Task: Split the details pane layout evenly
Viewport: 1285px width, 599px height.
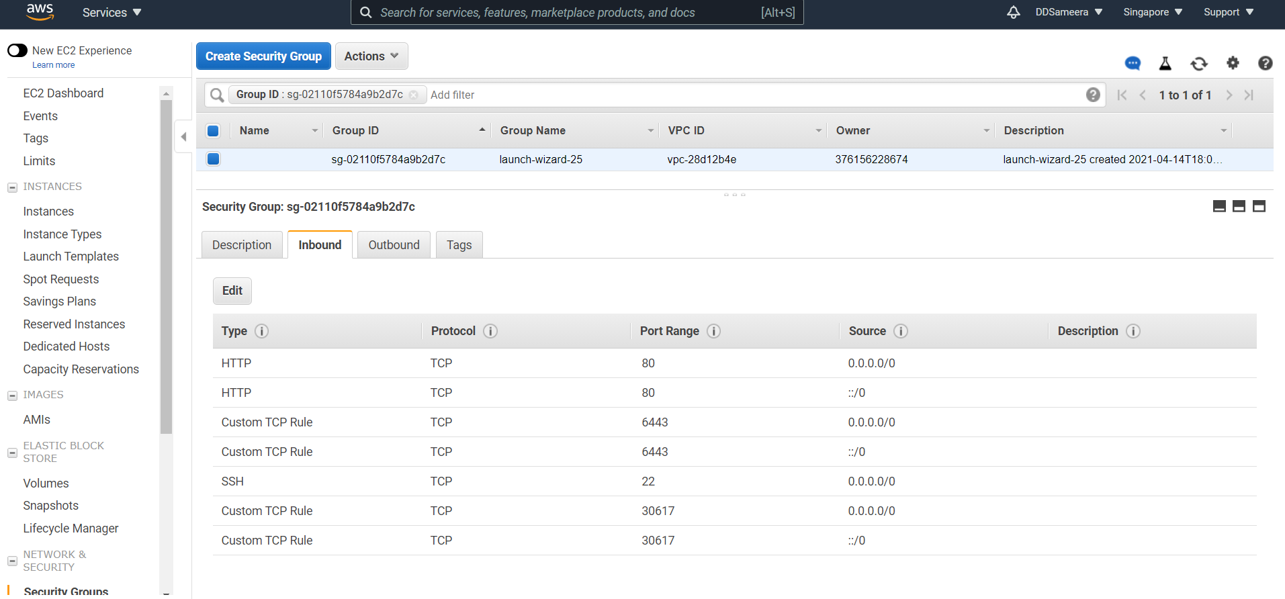Action: 1239,206
